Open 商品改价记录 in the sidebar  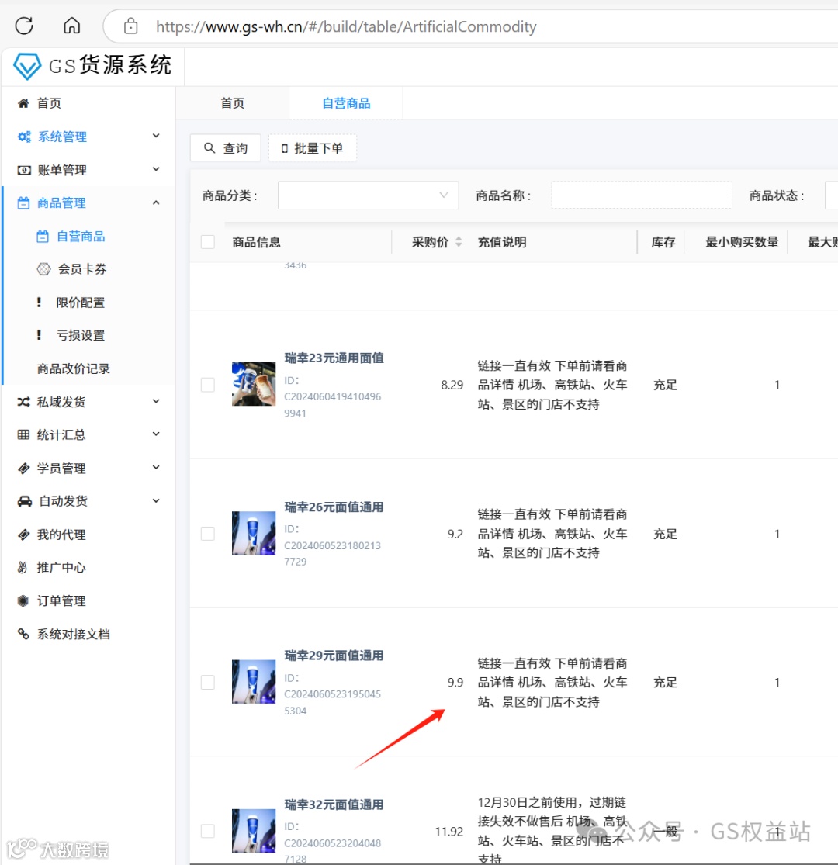[x=74, y=368]
